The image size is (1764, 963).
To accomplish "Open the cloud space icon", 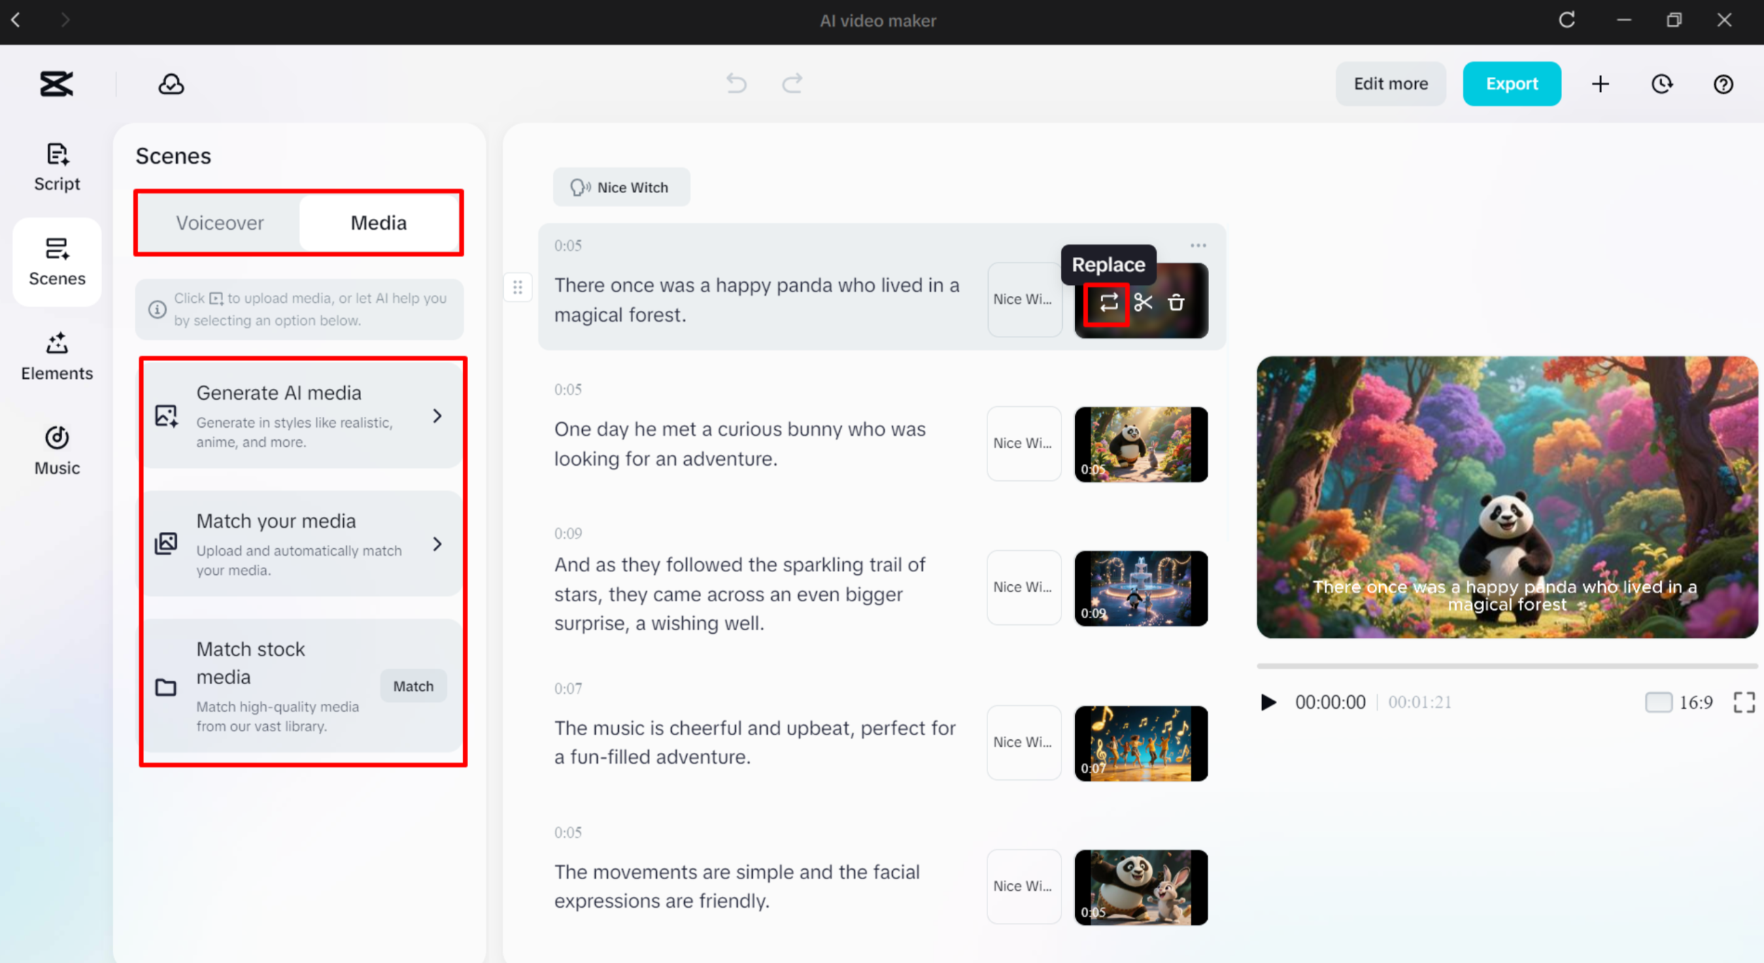I will pos(171,84).
